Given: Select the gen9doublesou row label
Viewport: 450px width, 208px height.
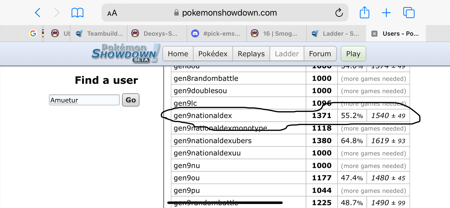Looking at the screenshot, I should pyautogui.click(x=200, y=91).
